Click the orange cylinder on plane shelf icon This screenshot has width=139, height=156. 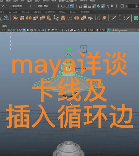point(49,18)
